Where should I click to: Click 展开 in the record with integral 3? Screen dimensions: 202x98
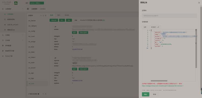coord(74,33)
